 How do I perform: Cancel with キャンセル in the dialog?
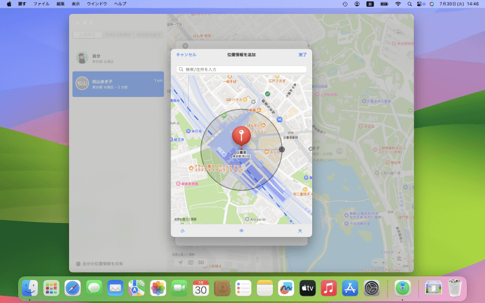[x=186, y=55]
